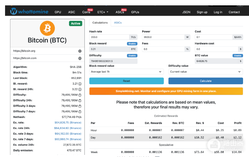The width and height of the screenshot is (249, 157).
Task: Click info icon beside Bl. reward 24h
Action: click(80, 89)
